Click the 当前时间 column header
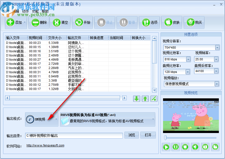The image size is (225, 159). [x=119, y=38]
